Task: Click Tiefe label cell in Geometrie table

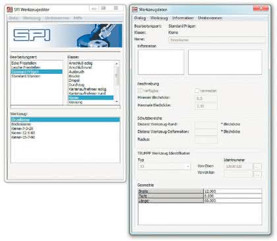Action: [171, 196]
